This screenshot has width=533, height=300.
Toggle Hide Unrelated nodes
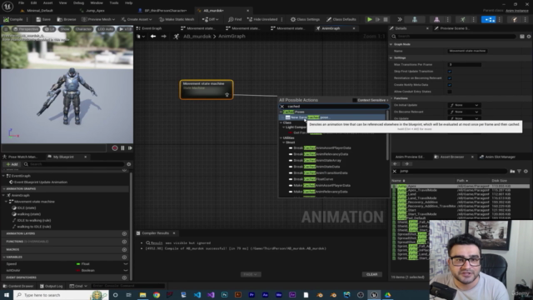coord(263,19)
